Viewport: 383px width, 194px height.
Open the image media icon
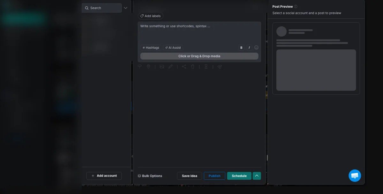(x=162, y=67)
